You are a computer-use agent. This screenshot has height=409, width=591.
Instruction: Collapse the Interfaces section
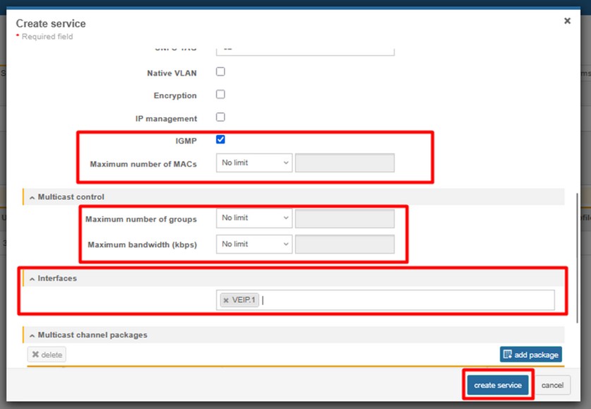(x=32, y=278)
